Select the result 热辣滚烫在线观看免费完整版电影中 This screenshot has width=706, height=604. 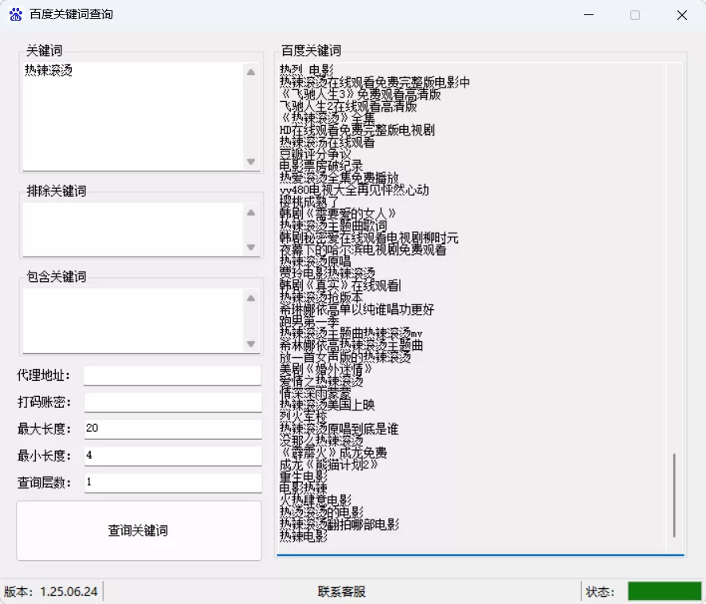click(x=375, y=82)
